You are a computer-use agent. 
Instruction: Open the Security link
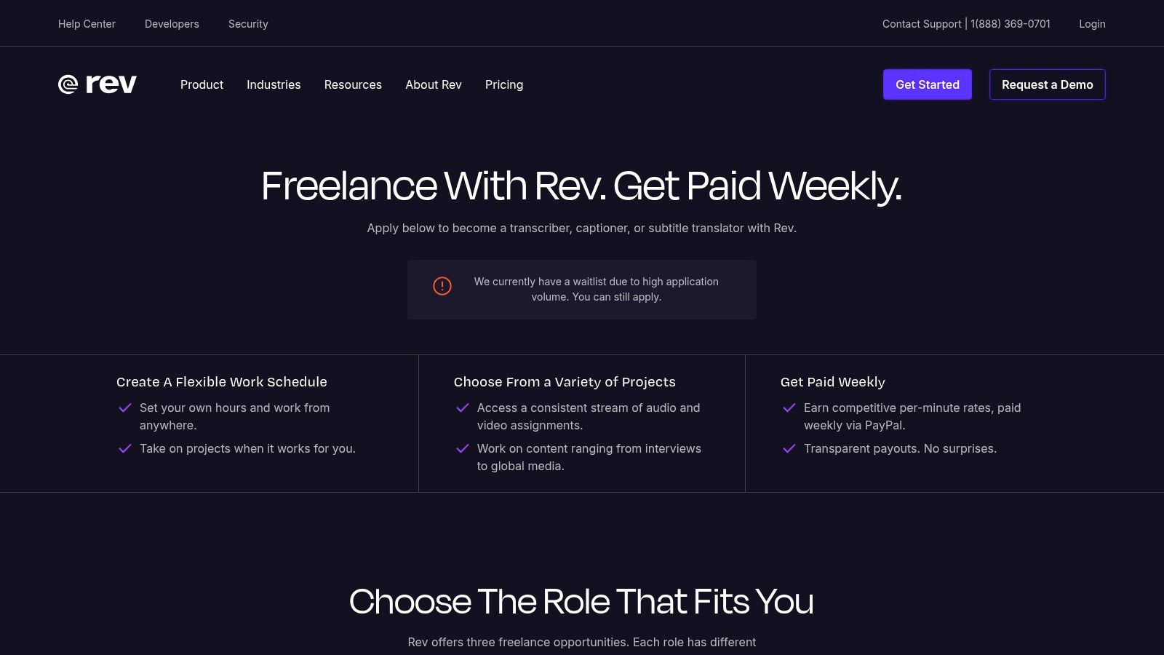[248, 24]
